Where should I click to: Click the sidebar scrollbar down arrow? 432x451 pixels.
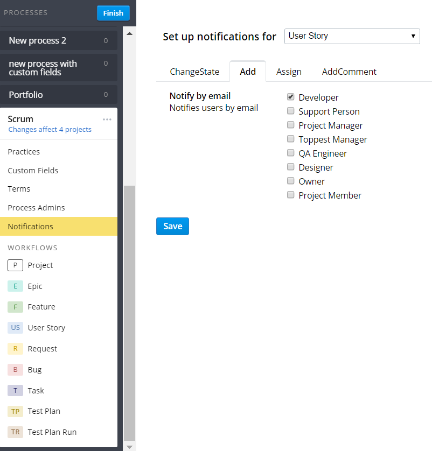tap(129, 446)
